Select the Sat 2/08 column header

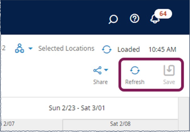pos(120,124)
